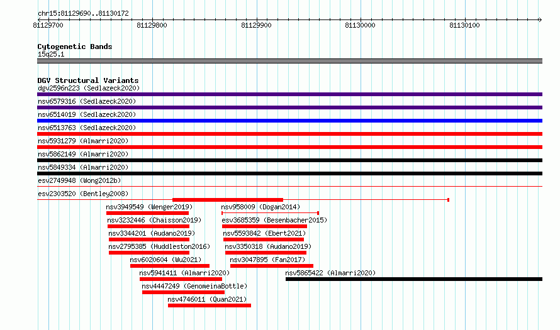Click the nsv5862149 (Almarri2020) label
560x330 pixels.
point(83,154)
